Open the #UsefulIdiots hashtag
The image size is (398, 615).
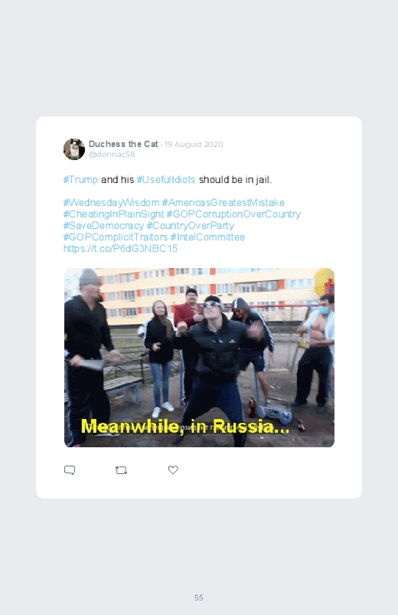tap(166, 180)
